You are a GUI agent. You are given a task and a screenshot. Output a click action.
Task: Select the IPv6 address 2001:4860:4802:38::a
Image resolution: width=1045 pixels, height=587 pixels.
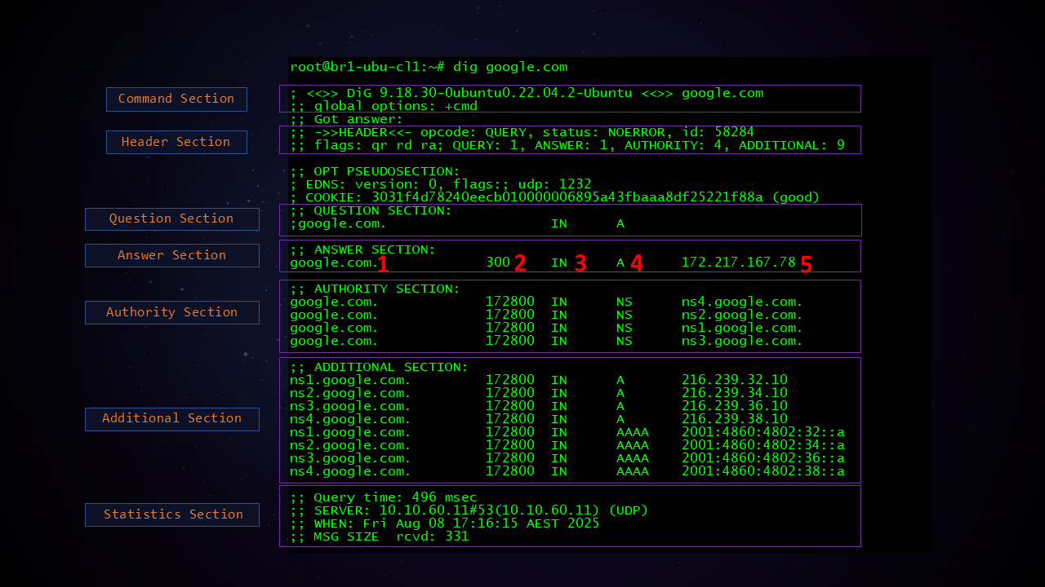763,471
